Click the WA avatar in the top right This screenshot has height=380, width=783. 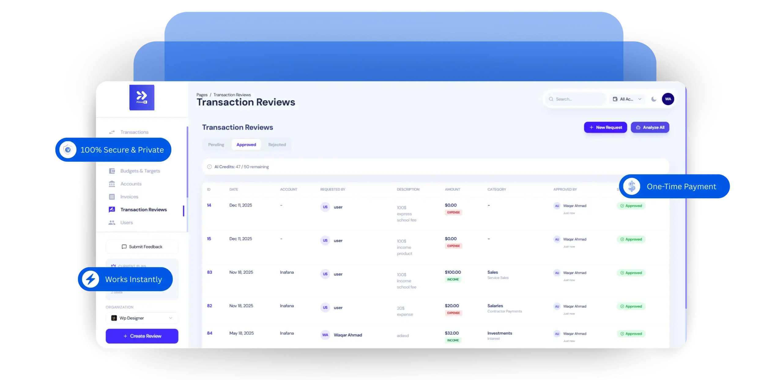pos(668,99)
